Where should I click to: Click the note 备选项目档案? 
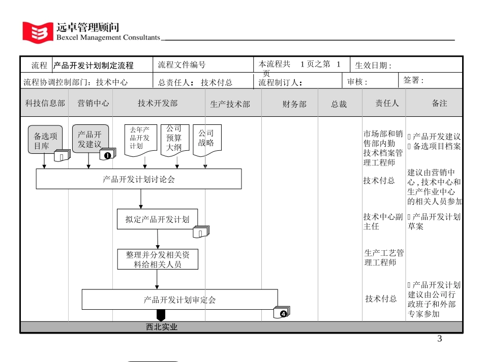coord(434,146)
